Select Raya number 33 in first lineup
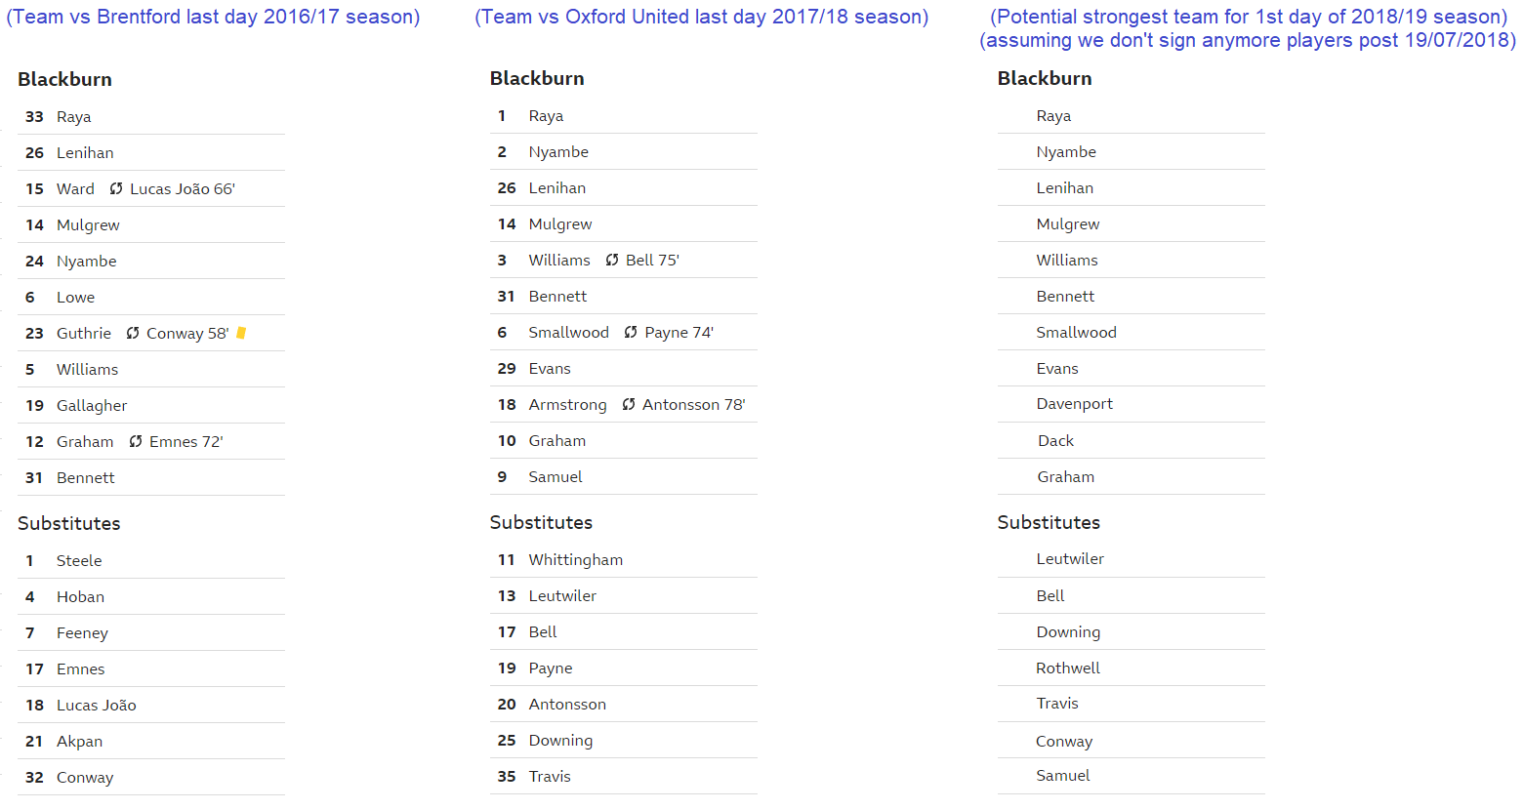 (151, 116)
